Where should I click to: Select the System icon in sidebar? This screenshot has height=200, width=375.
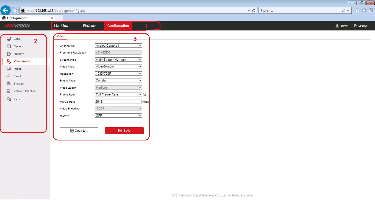pos(9,46)
